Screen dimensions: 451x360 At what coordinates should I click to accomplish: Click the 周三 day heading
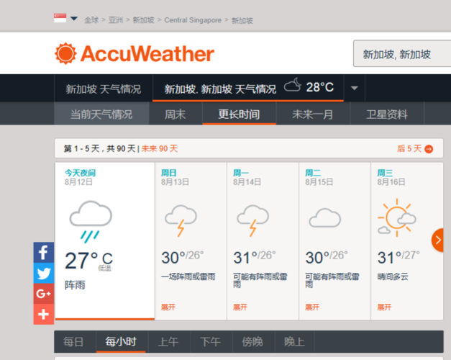385,173
